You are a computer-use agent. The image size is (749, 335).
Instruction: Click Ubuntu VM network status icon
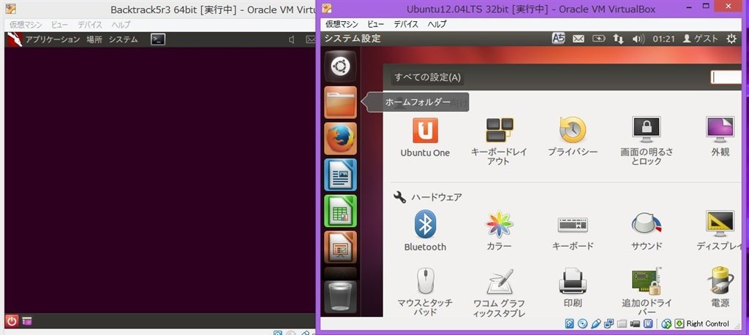pyautogui.click(x=609, y=323)
